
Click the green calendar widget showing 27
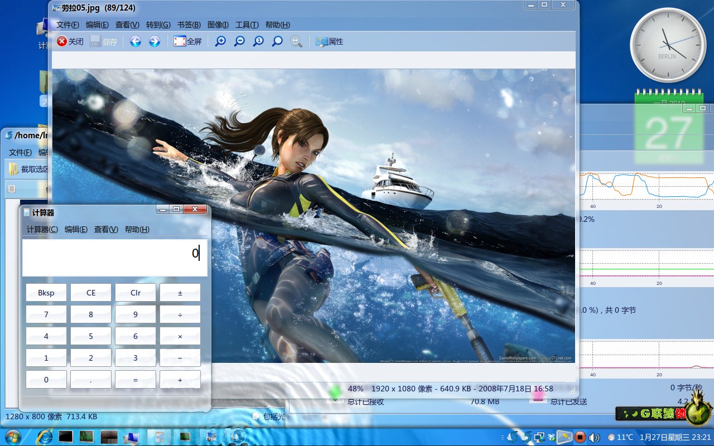point(668,127)
